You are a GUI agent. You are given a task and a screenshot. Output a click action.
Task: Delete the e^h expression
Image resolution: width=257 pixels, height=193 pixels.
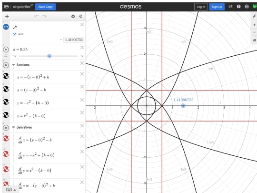click(x=82, y=25)
